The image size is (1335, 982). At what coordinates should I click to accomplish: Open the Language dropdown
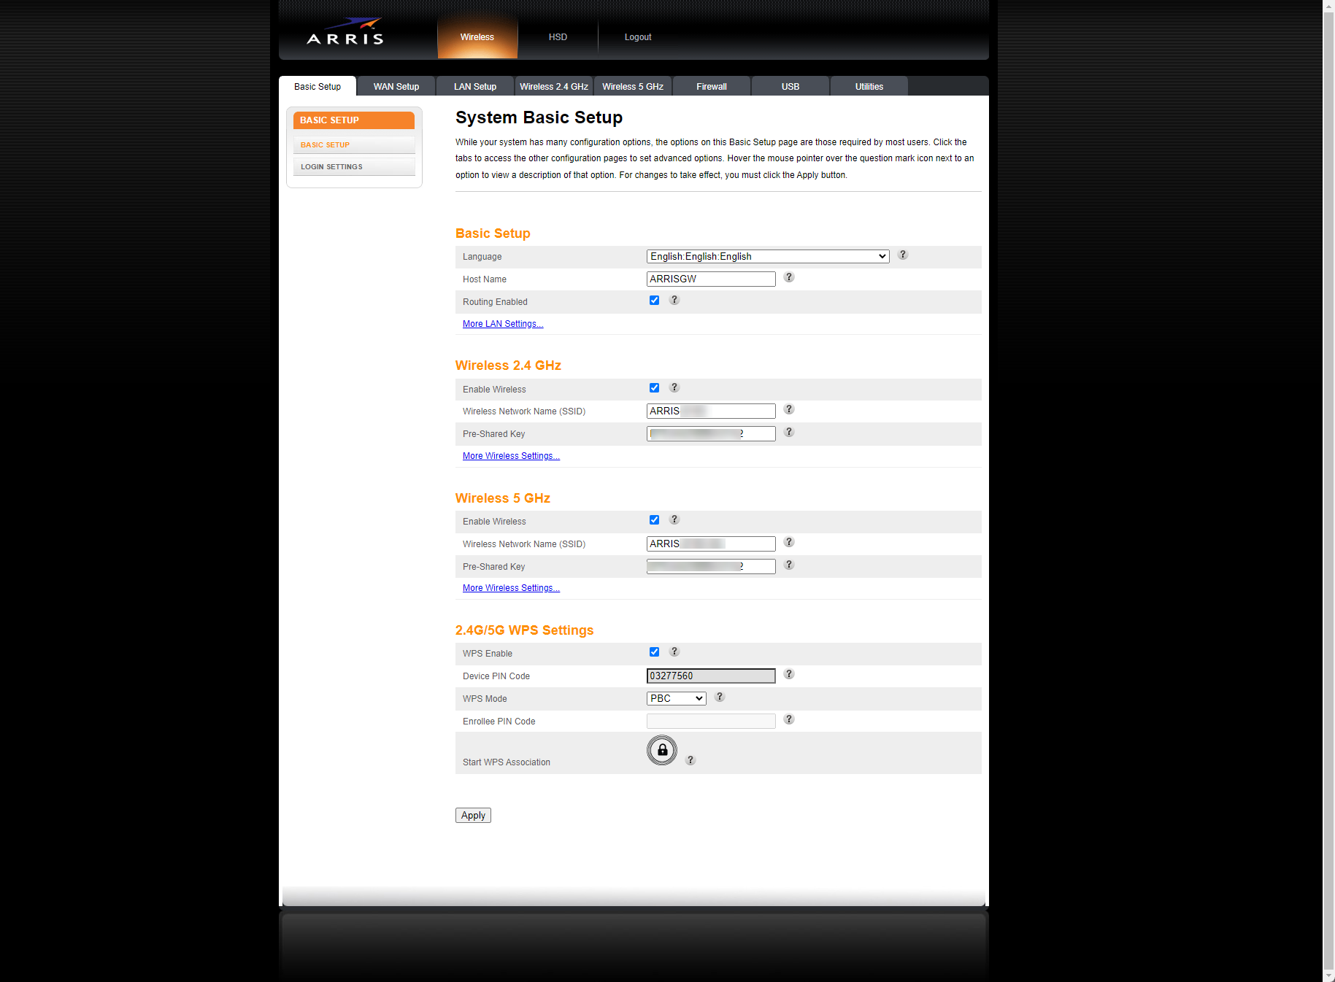tap(767, 256)
